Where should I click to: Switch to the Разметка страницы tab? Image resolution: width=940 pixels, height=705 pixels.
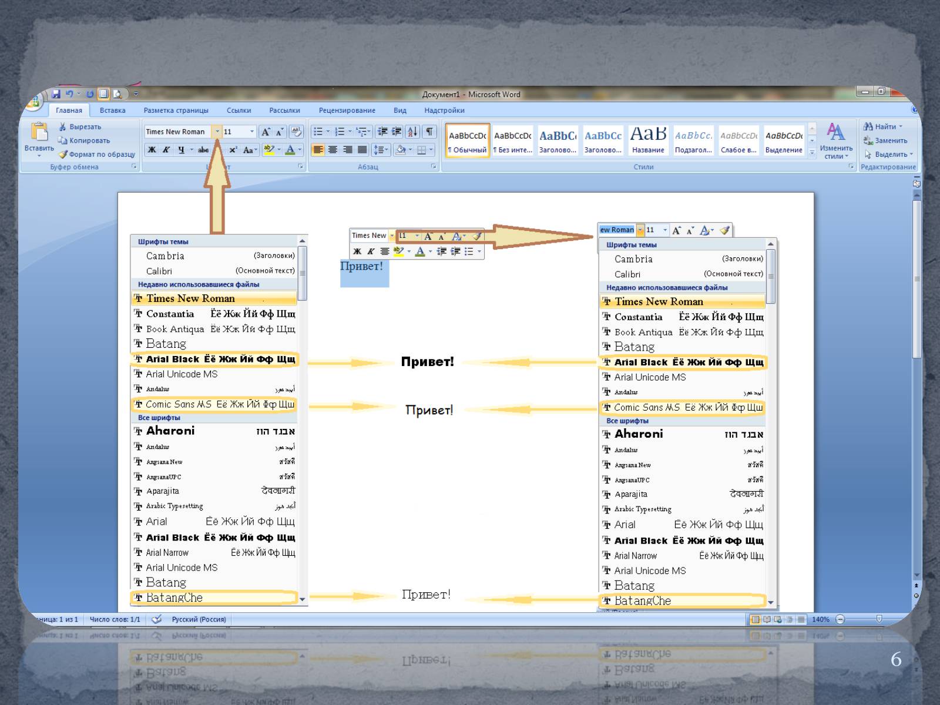coord(176,110)
